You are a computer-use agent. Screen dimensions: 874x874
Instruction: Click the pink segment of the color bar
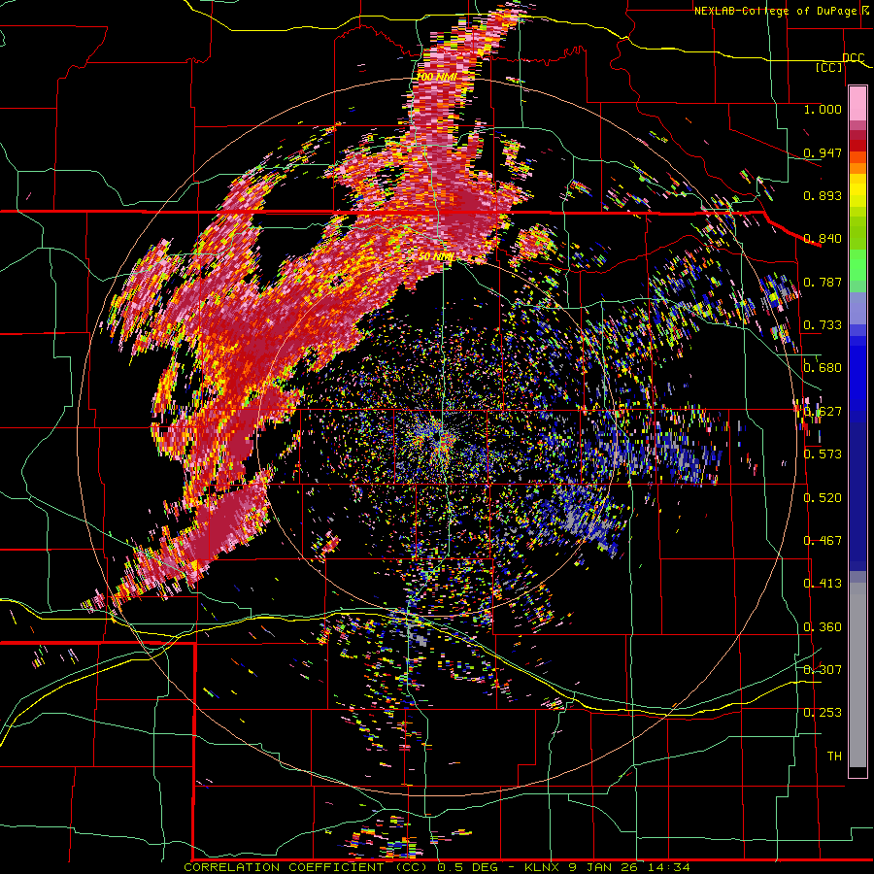pyautogui.click(x=857, y=103)
